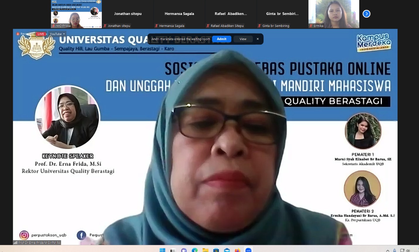The image size is (419, 252).
Task: Select the Jonathan sitepu participant tile
Action: (128, 14)
